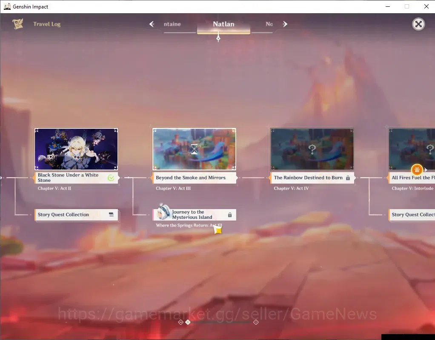Click lock icon on Rainbow Destined to Burn

(348, 178)
